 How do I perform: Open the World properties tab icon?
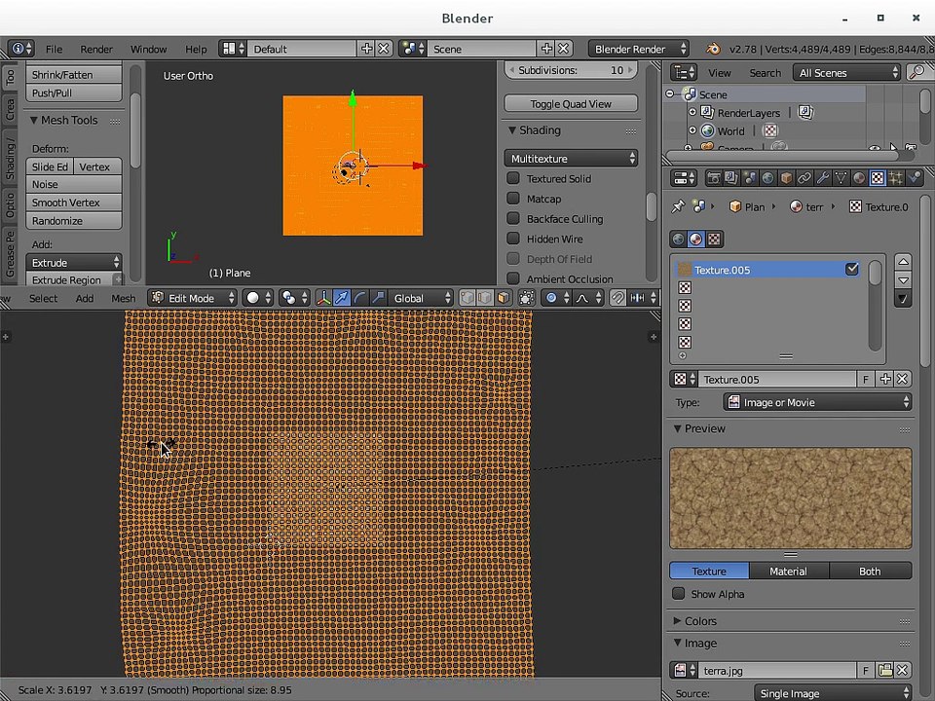coord(768,177)
